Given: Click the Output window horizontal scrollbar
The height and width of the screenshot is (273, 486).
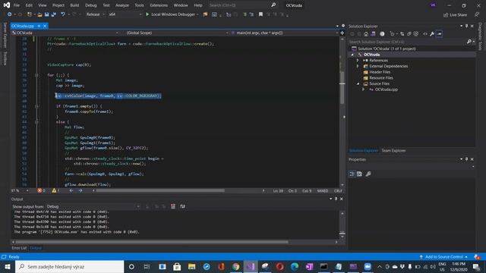Looking at the screenshot, I should point(152,242).
